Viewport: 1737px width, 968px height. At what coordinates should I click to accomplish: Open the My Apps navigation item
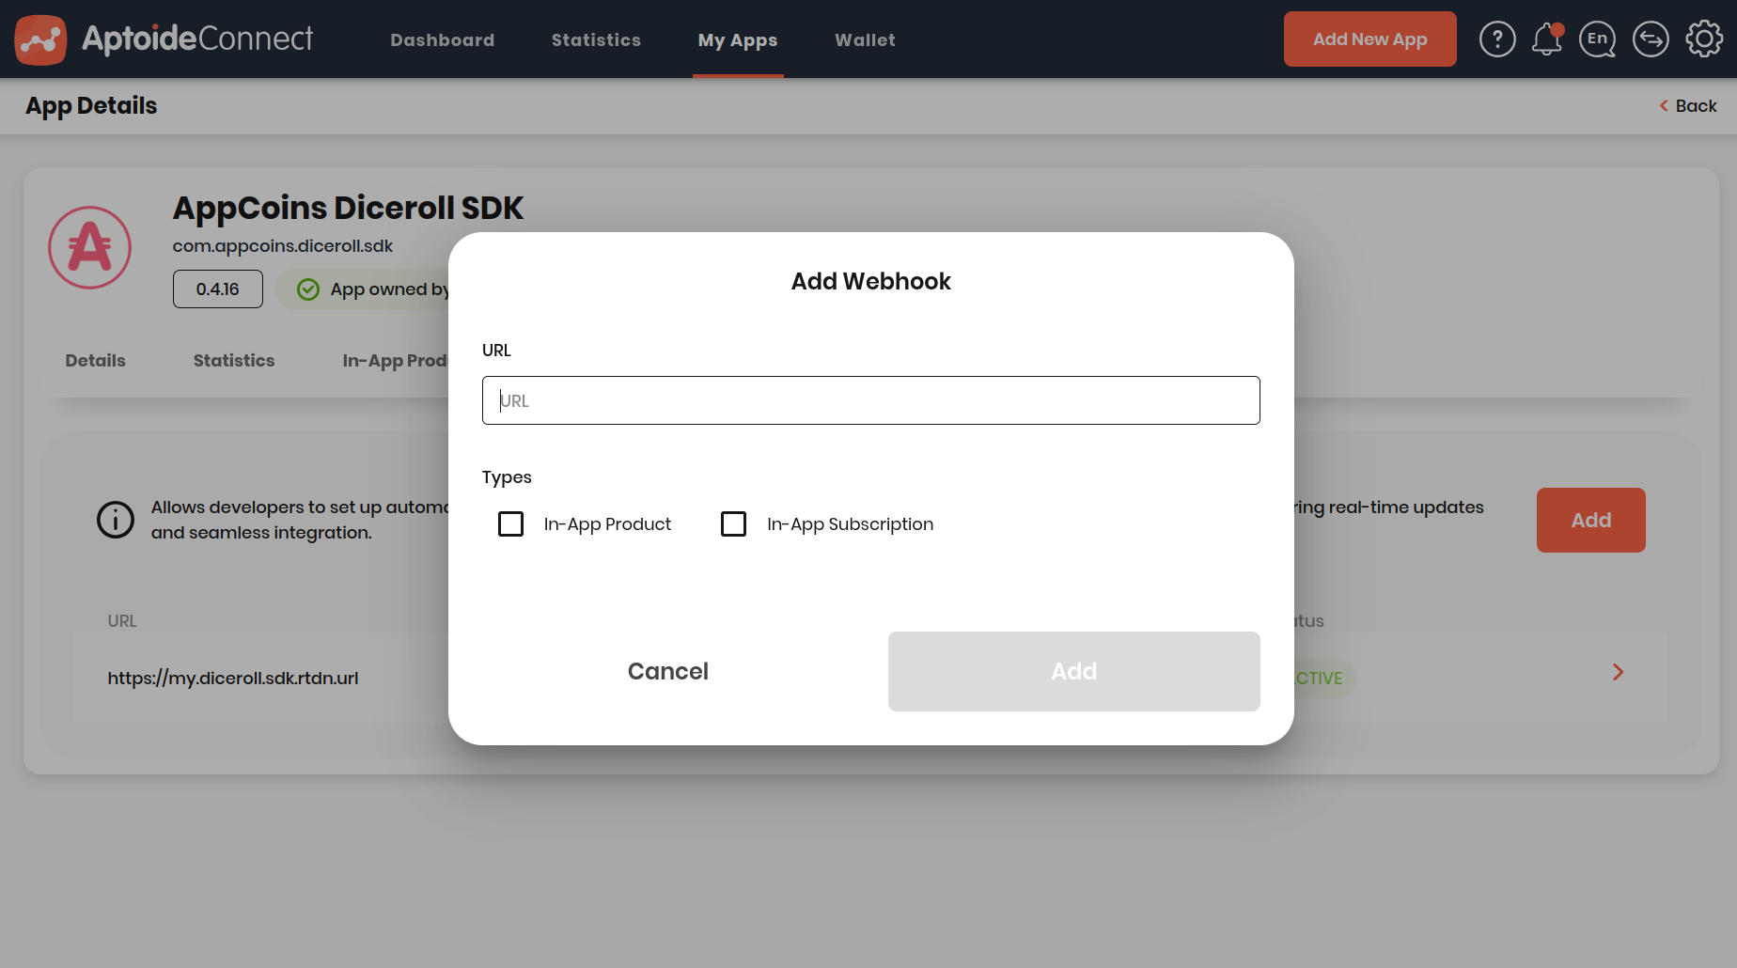tap(738, 39)
